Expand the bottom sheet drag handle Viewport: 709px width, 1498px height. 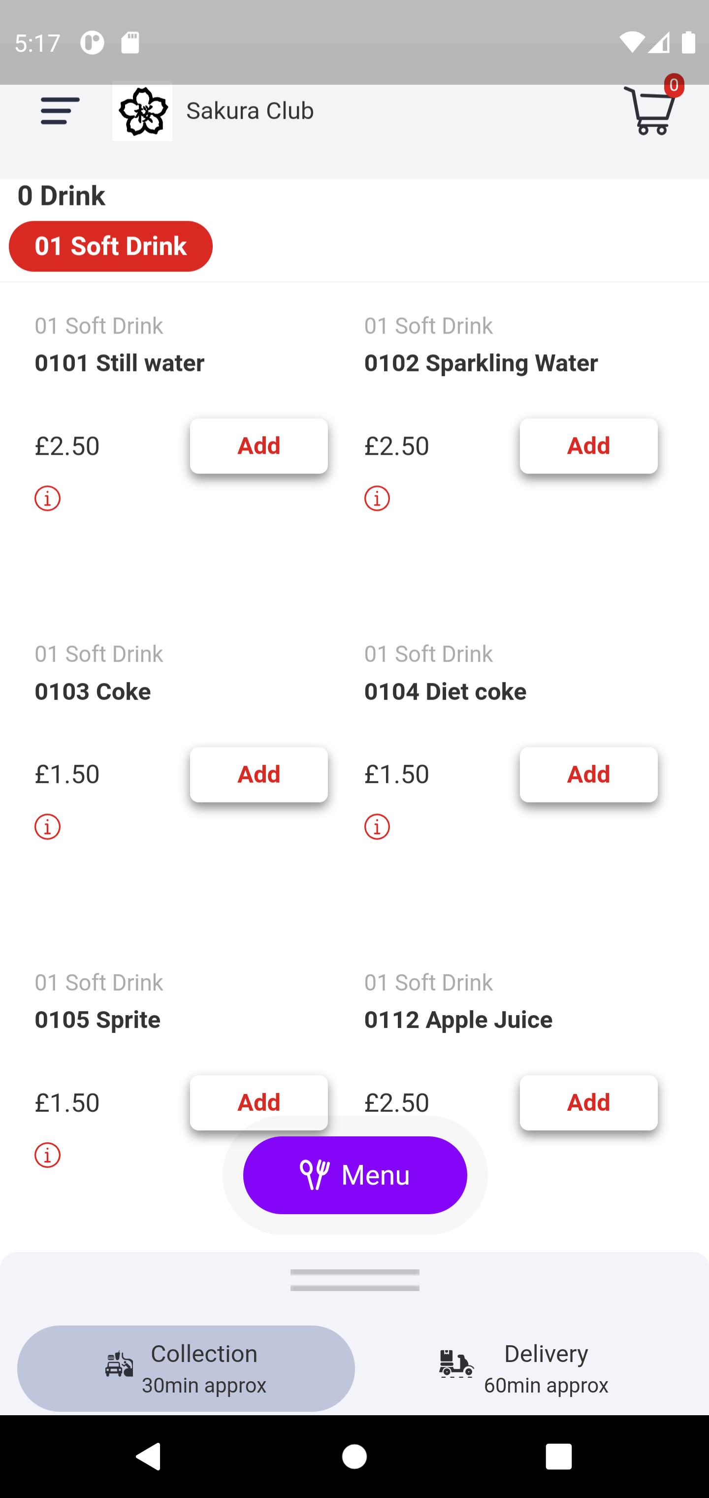(x=355, y=1280)
